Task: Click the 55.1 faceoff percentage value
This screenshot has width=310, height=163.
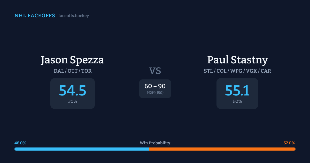Action: coord(237,90)
